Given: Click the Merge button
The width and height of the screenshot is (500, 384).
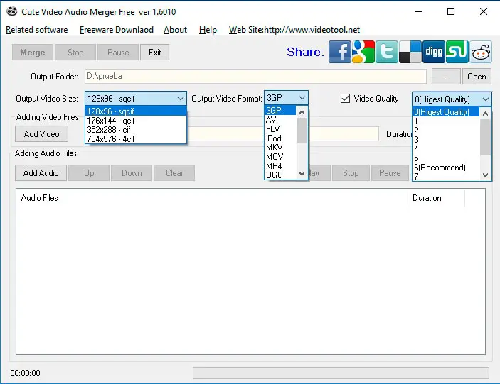Looking at the screenshot, I should [33, 53].
